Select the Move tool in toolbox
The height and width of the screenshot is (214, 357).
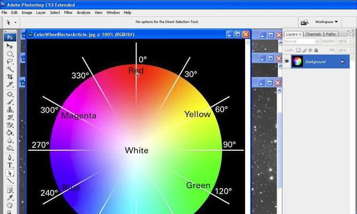click(x=10, y=46)
